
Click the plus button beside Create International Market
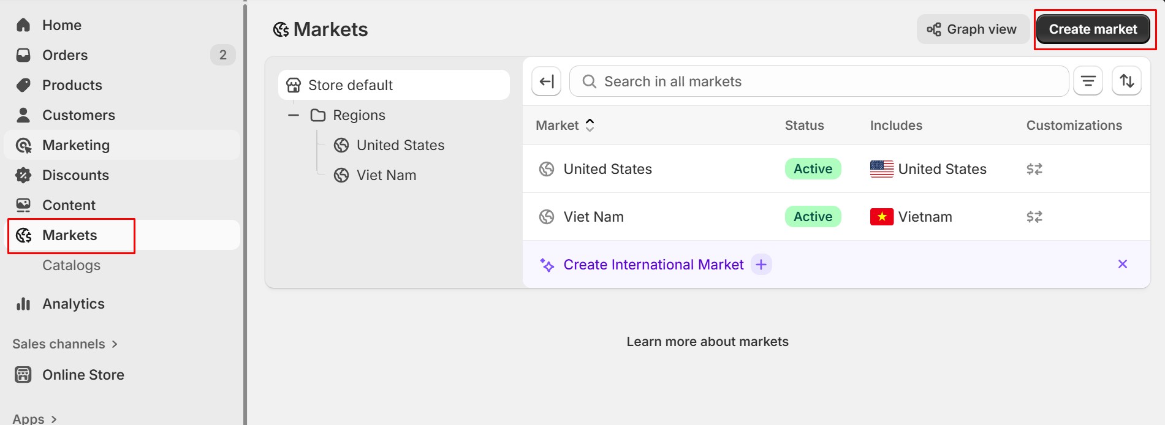tap(761, 265)
